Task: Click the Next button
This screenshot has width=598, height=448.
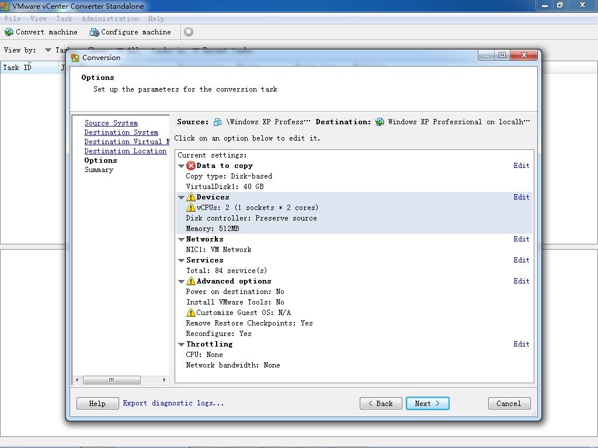Action: pyautogui.click(x=427, y=404)
